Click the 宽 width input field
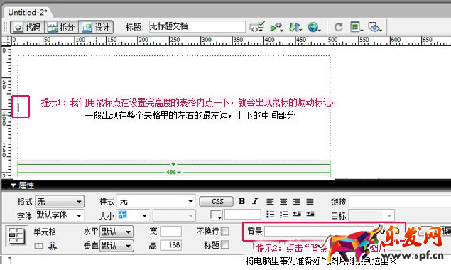The image size is (451, 270). tap(171, 231)
